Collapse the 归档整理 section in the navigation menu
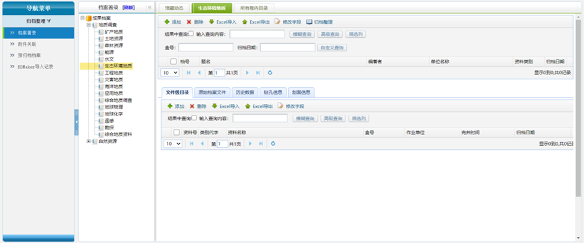 [39, 21]
